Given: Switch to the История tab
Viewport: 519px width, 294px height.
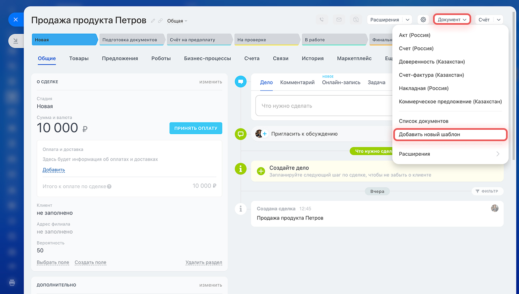Looking at the screenshot, I should 313,58.
